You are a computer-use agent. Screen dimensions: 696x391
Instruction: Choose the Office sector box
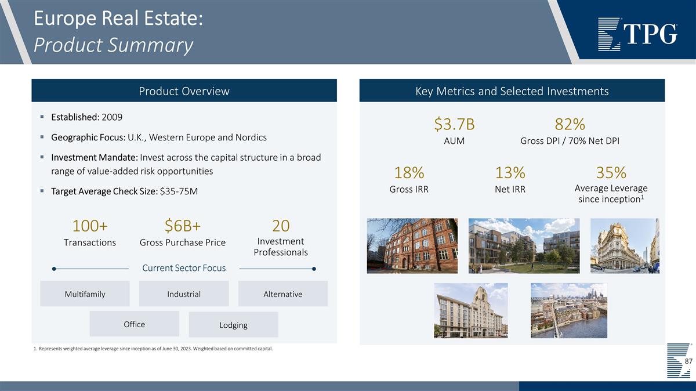(x=134, y=324)
